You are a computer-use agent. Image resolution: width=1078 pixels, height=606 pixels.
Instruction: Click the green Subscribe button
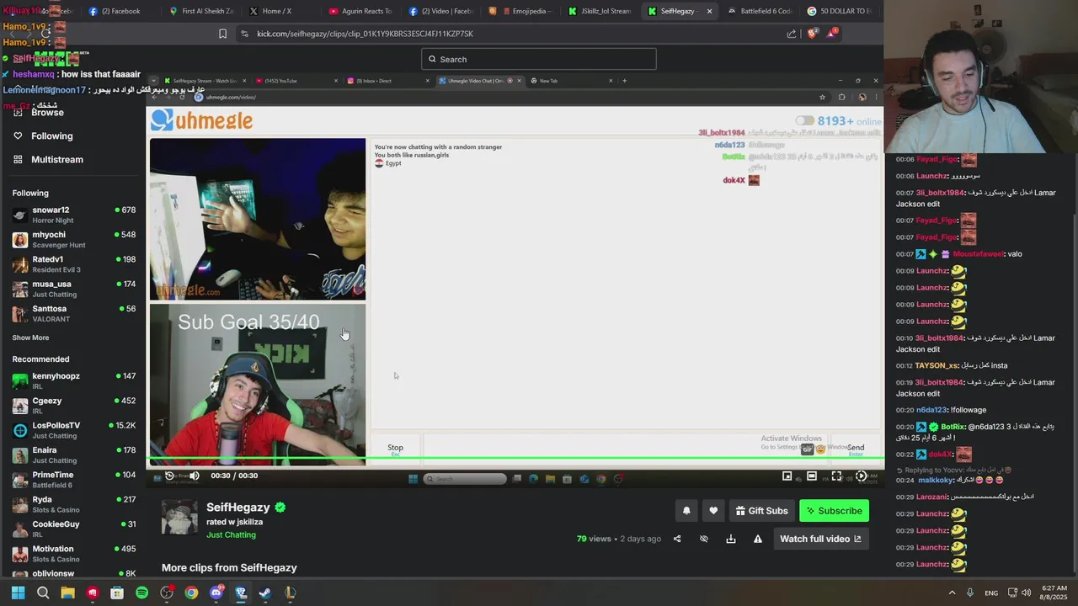point(834,511)
